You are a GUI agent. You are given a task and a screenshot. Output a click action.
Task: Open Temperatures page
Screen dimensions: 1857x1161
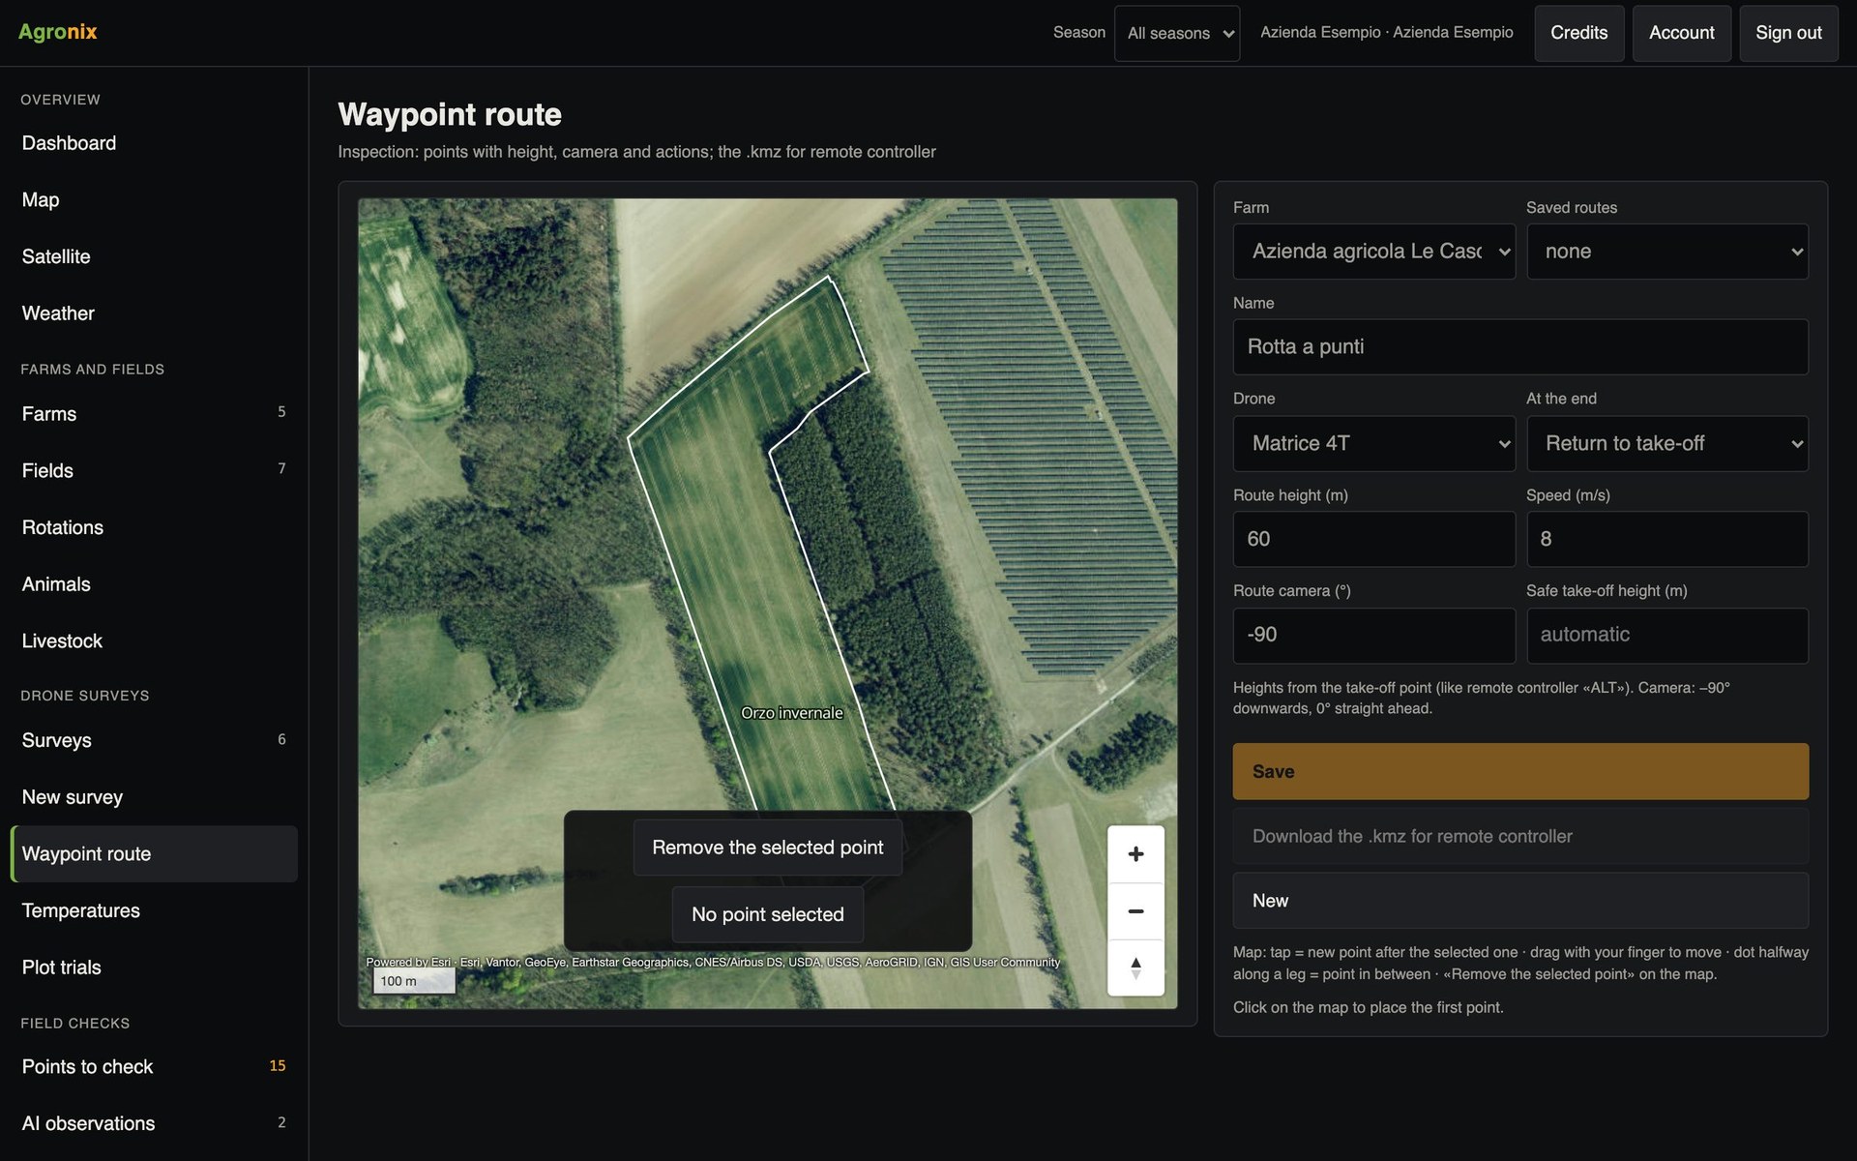point(154,910)
